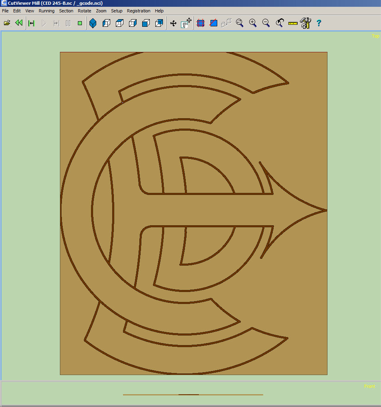Open the hammer and wrench settings icon
The image size is (381, 407).
[x=306, y=23]
